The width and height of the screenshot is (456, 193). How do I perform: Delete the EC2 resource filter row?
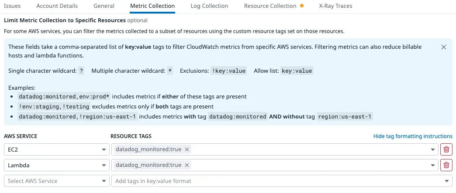[x=446, y=150]
